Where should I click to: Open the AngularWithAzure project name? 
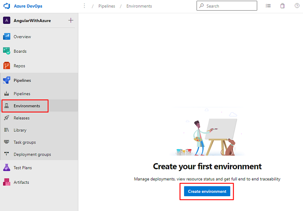[x=32, y=21]
